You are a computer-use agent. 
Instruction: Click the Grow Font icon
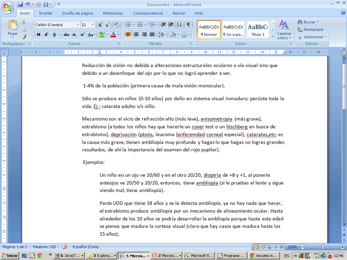coord(100,25)
